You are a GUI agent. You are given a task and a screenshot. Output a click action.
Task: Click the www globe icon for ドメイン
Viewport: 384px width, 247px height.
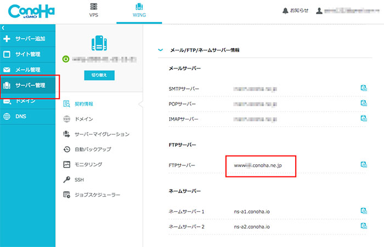pyautogui.click(x=66, y=119)
